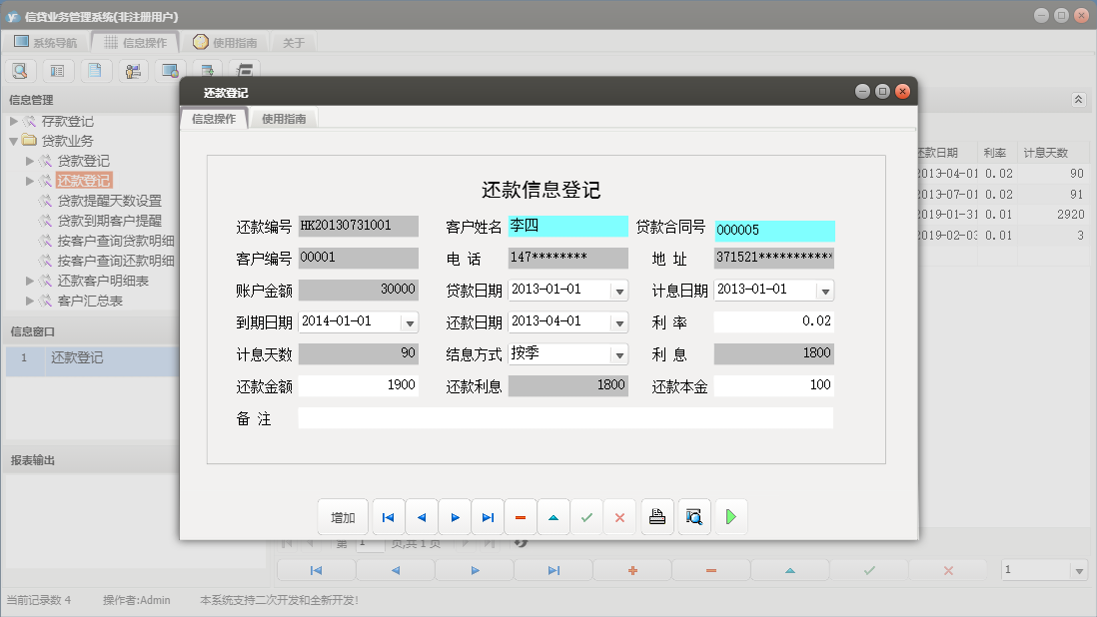Confirm the record with the green checkmark
The width and height of the screenshot is (1097, 617).
(586, 517)
